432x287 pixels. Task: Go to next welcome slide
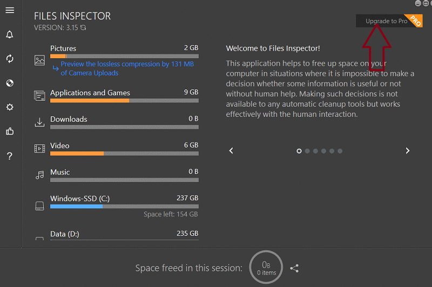pos(408,151)
